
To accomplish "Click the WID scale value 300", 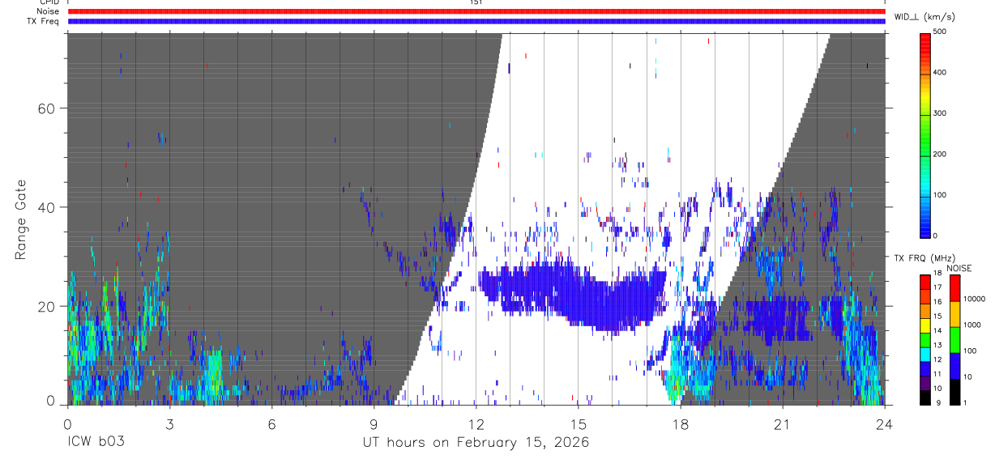I will point(940,113).
